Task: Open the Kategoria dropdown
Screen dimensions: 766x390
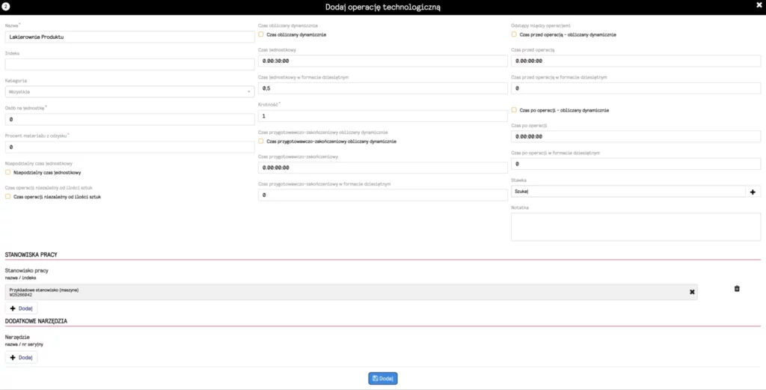Action: (130, 91)
